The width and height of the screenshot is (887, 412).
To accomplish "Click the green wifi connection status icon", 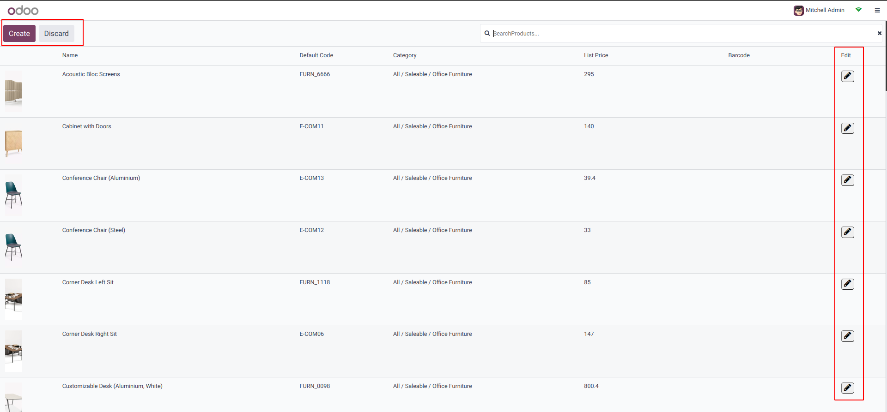I will tap(858, 10).
